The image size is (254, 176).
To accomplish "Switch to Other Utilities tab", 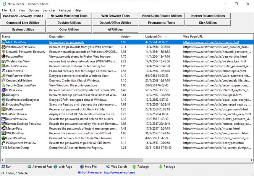I will point(69,30).
